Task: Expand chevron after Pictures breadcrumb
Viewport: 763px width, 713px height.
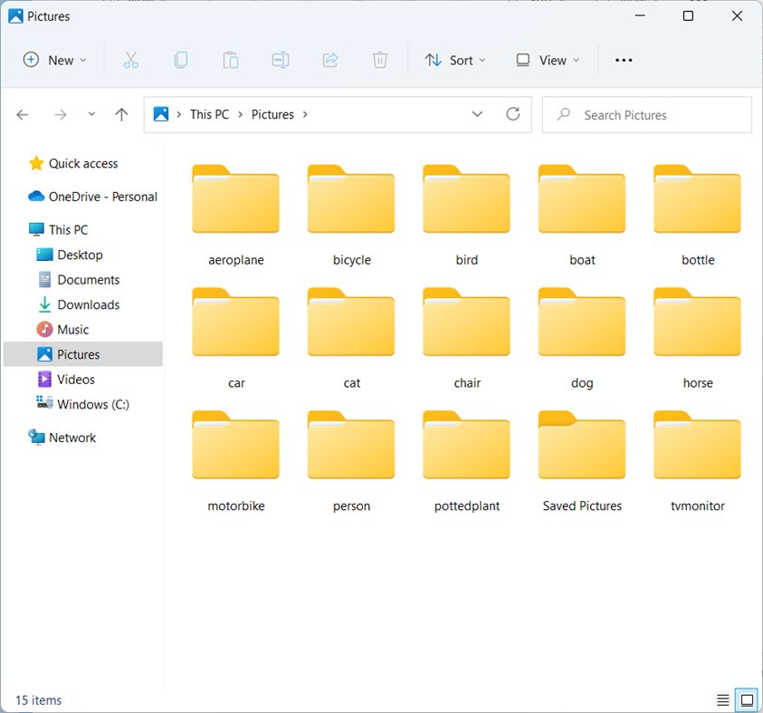Action: coord(305,114)
